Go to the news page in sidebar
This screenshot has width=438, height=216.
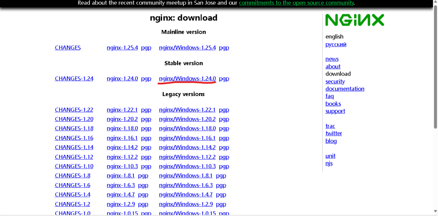331,59
